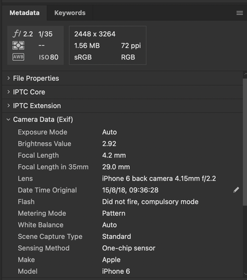Click the 1/35 shutter speed readout

point(45,34)
